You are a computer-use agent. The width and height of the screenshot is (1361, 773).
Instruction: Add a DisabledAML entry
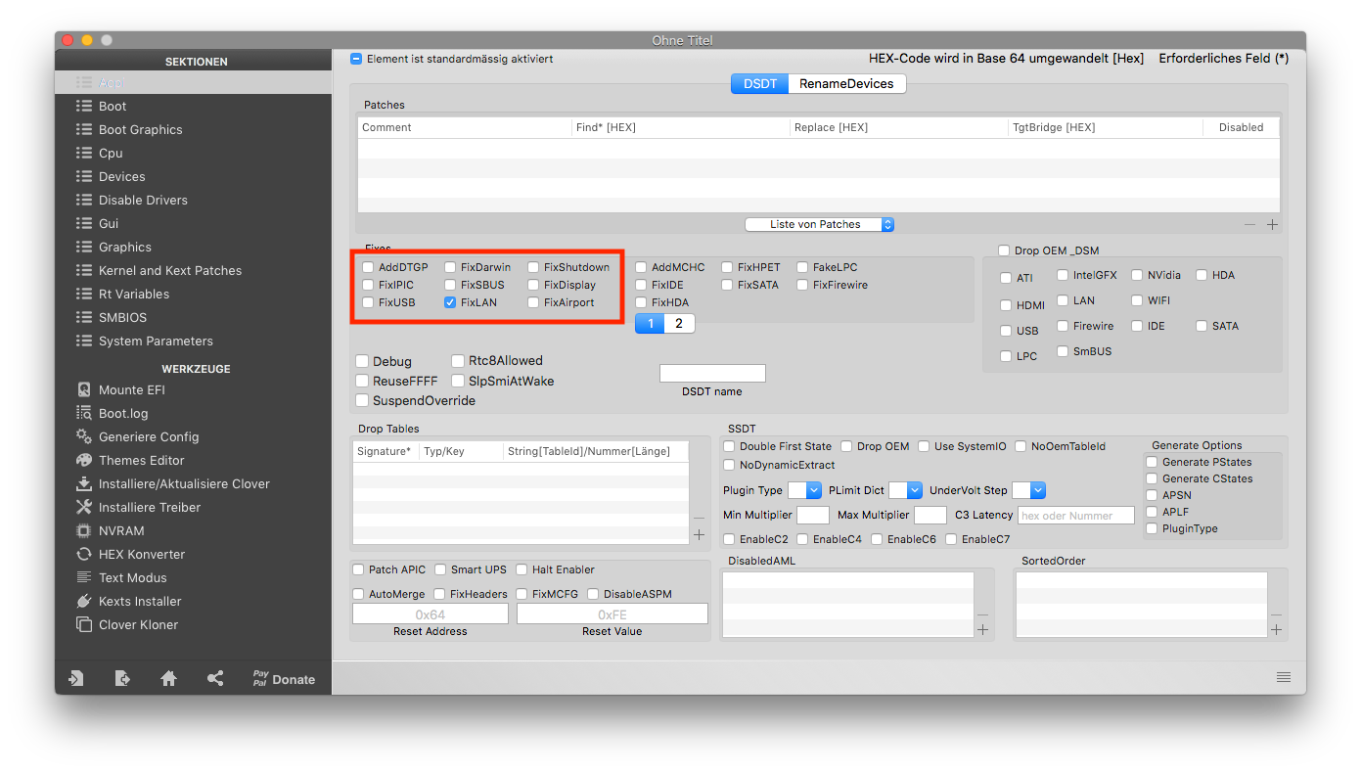click(982, 630)
